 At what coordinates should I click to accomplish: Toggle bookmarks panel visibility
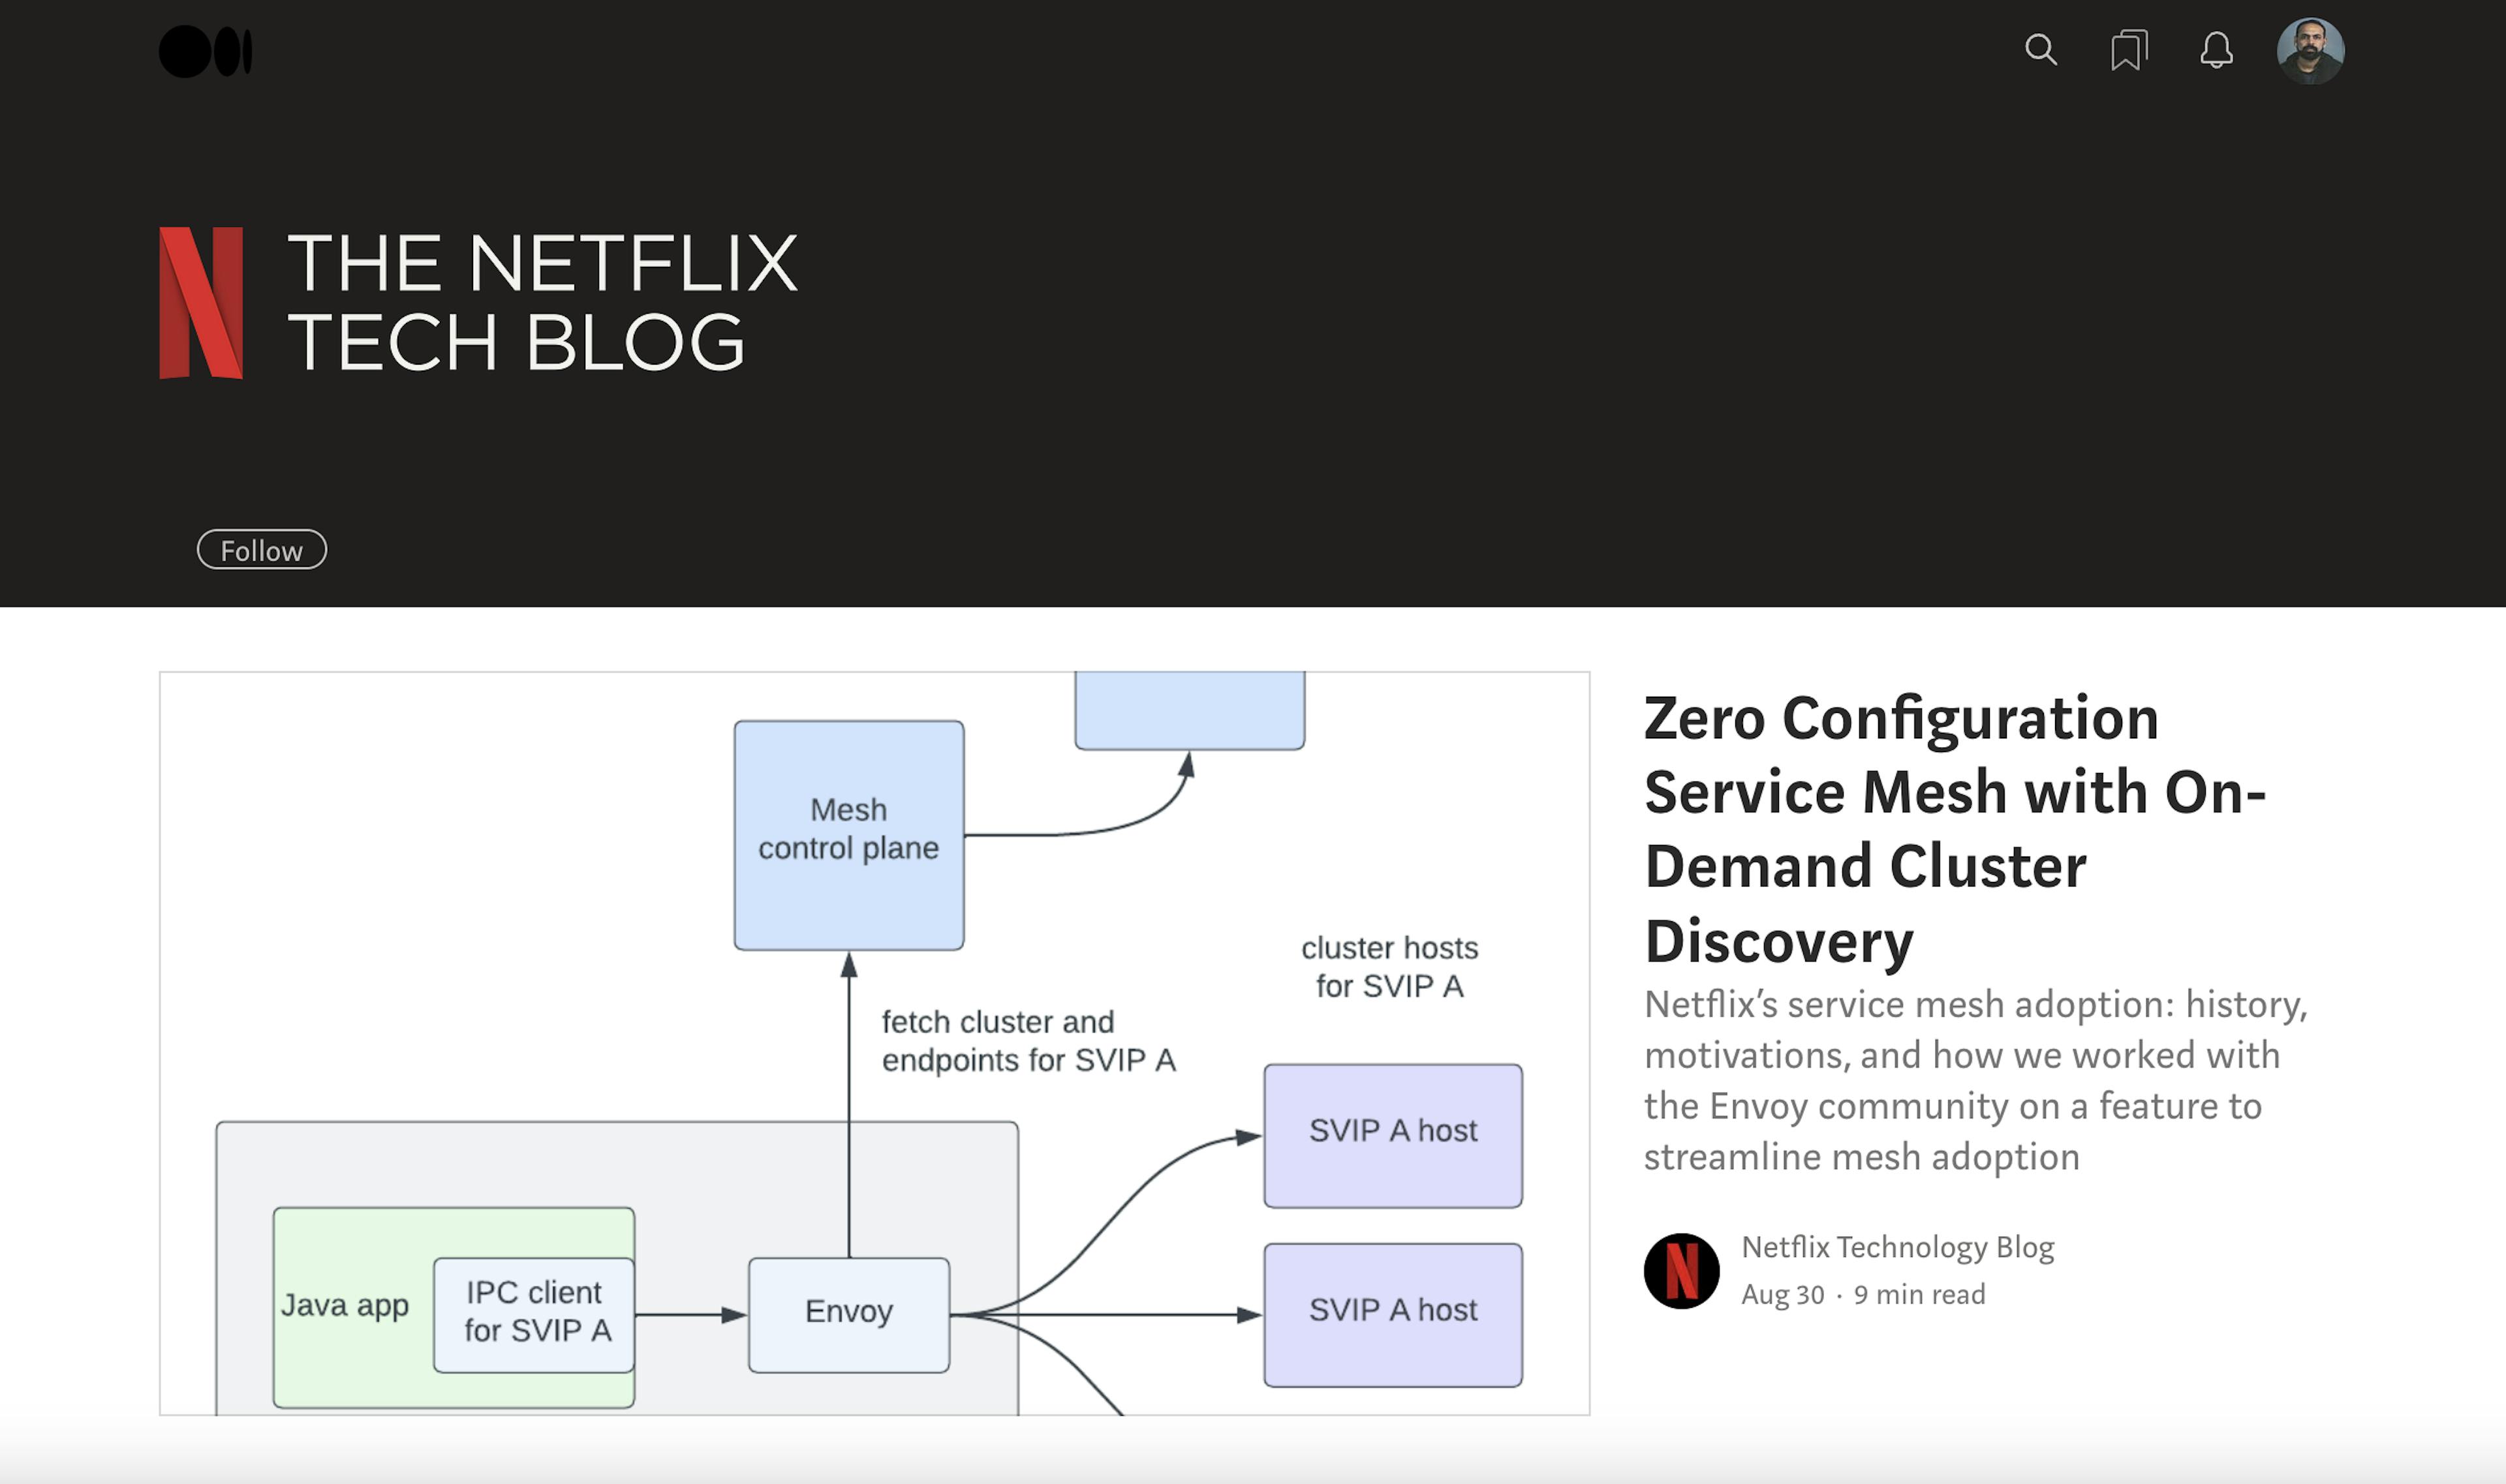[x=2126, y=50]
